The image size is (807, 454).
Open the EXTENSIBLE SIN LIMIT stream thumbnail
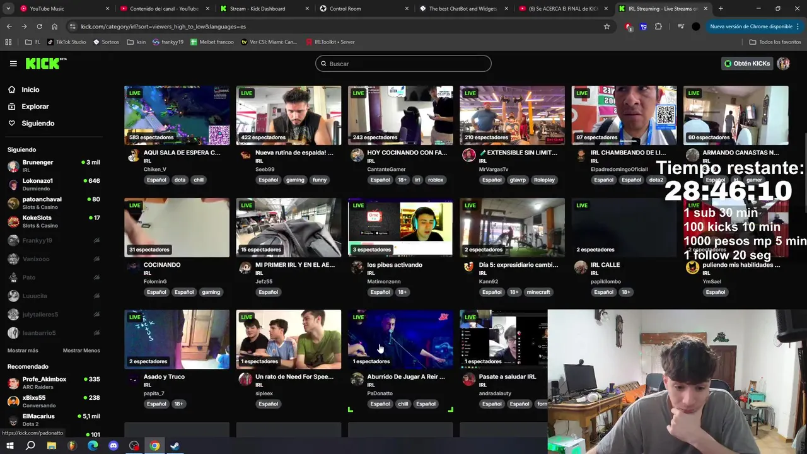click(x=513, y=115)
